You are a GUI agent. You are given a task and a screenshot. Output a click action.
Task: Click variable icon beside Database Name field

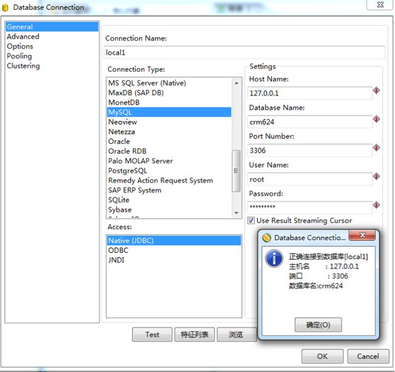pyautogui.click(x=376, y=119)
